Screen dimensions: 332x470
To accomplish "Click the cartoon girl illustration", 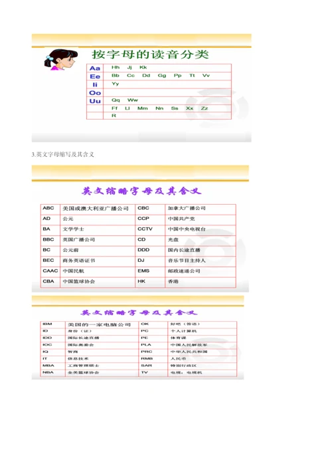I will (61, 60).
